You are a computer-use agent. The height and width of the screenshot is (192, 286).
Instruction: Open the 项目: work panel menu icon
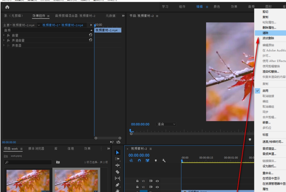coord(21,149)
